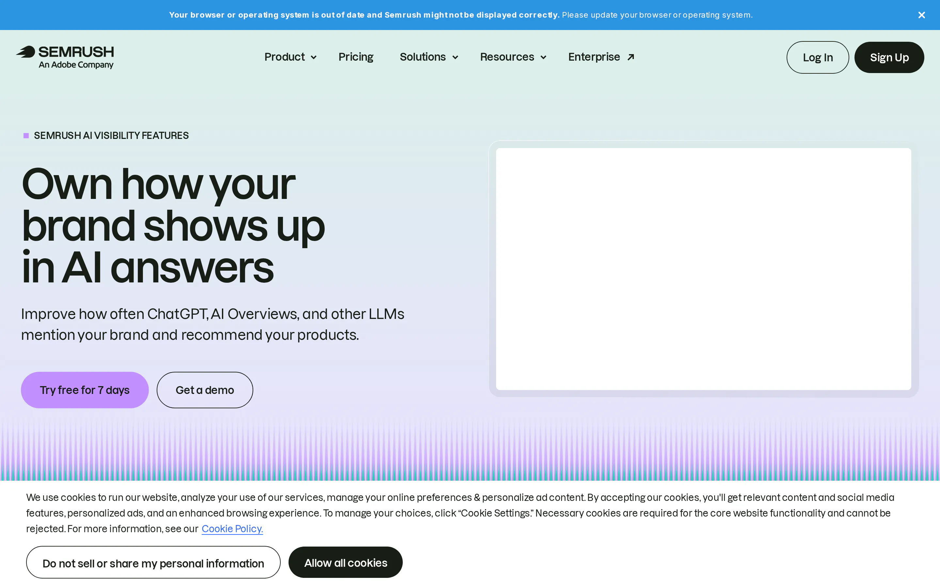Click the Semrush logo
This screenshot has height=587, width=940.
[65, 57]
